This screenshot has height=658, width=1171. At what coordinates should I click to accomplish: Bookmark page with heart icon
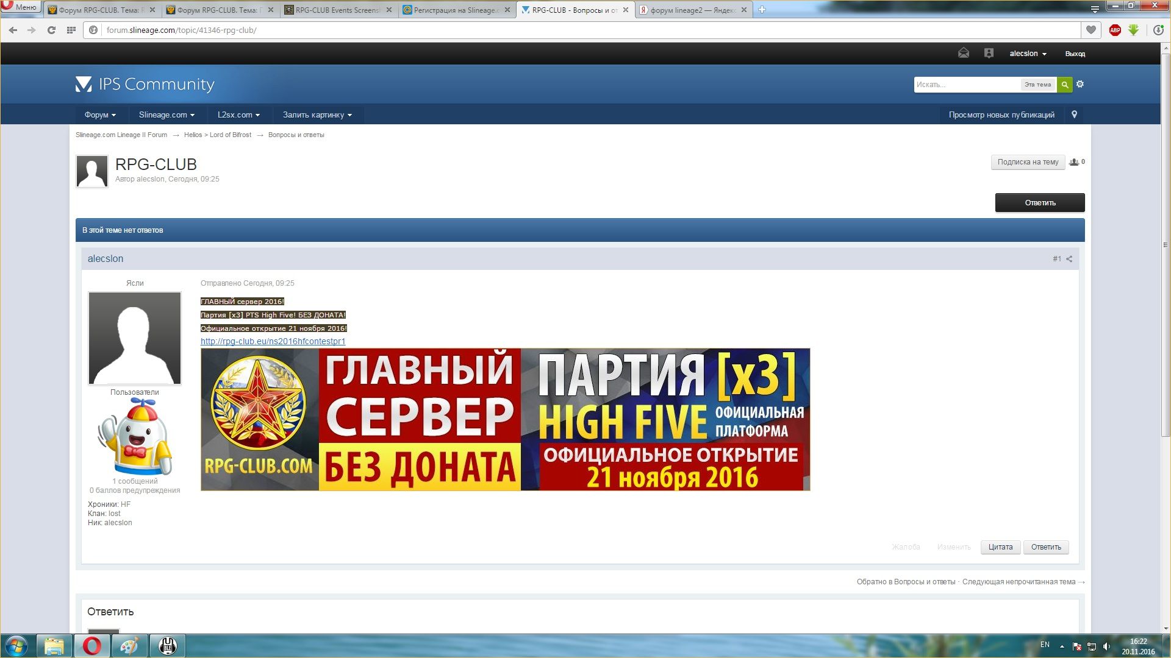point(1091,30)
